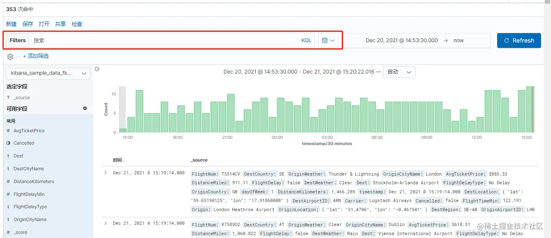Click the end date now
The width and height of the screenshot is (551, 238).
(459, 40)
